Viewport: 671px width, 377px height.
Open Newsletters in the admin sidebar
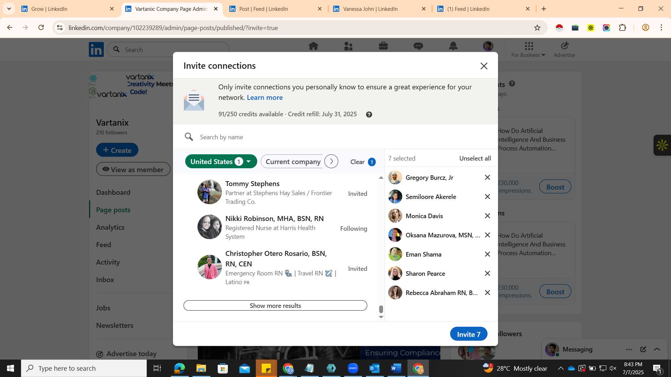tap(115, 325)
